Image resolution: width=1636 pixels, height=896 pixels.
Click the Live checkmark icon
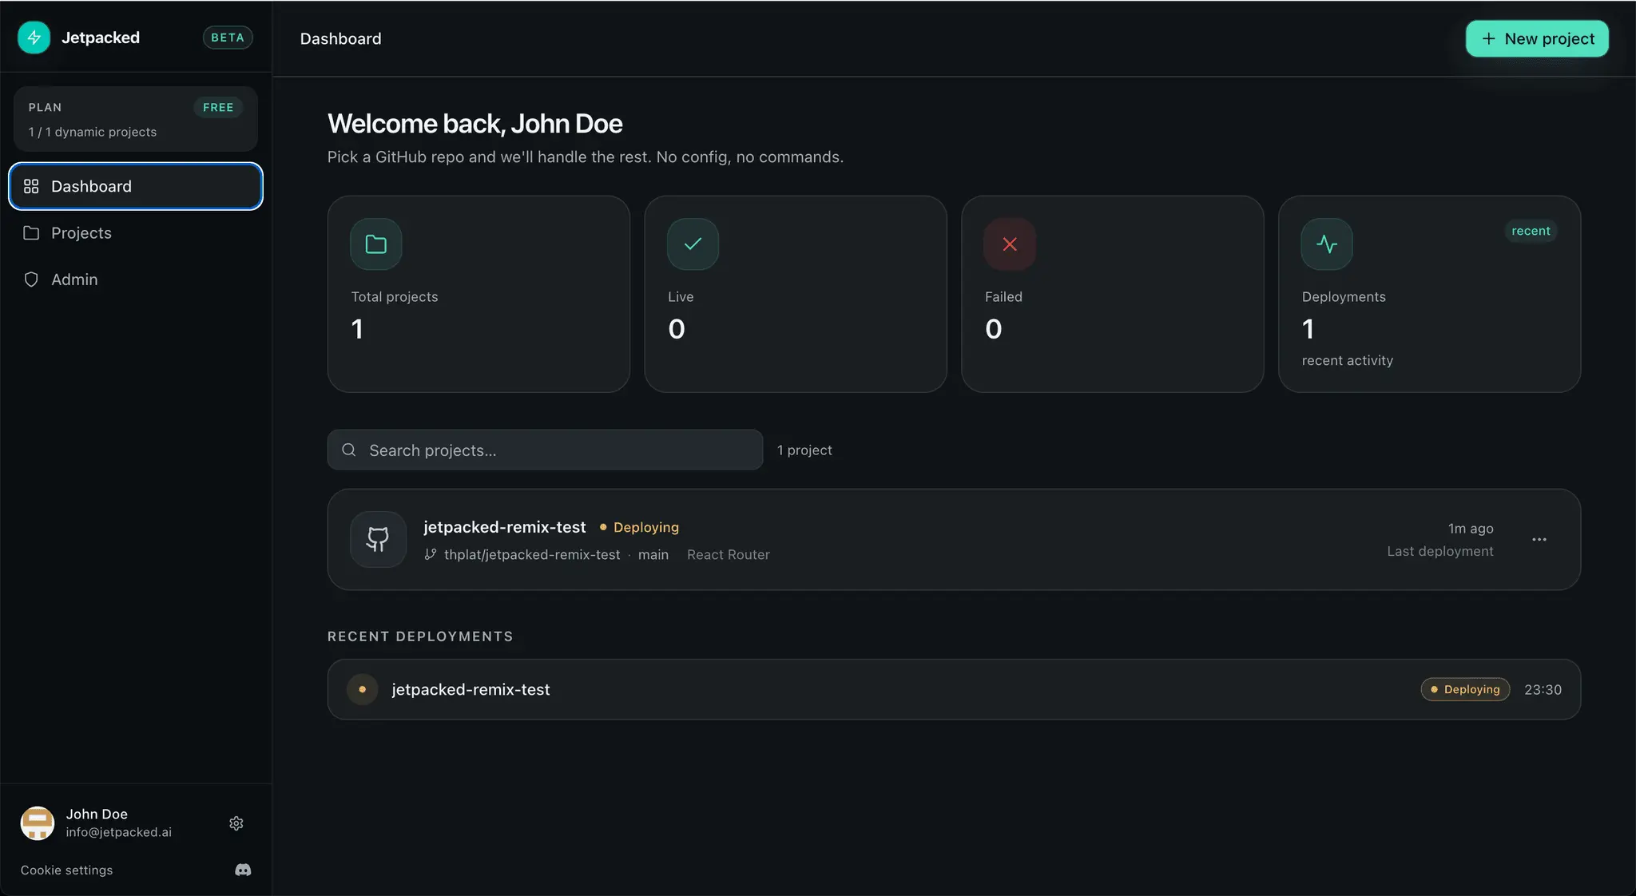[x=693, y=244]
